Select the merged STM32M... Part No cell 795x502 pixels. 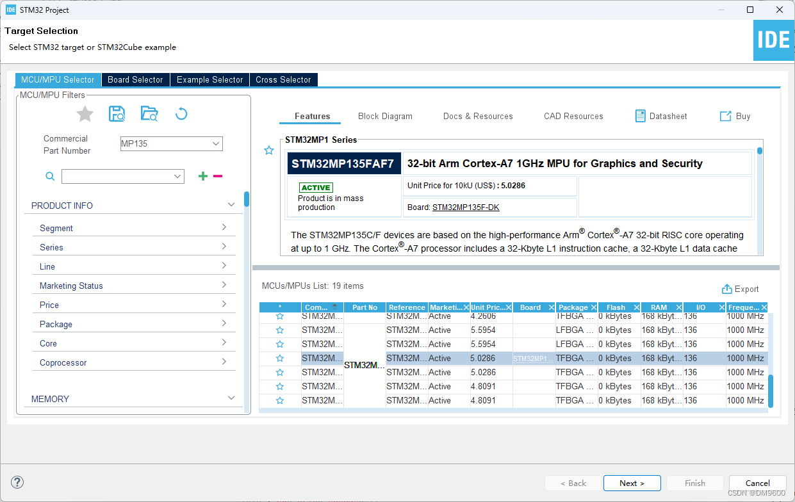(x=365, y=366)
